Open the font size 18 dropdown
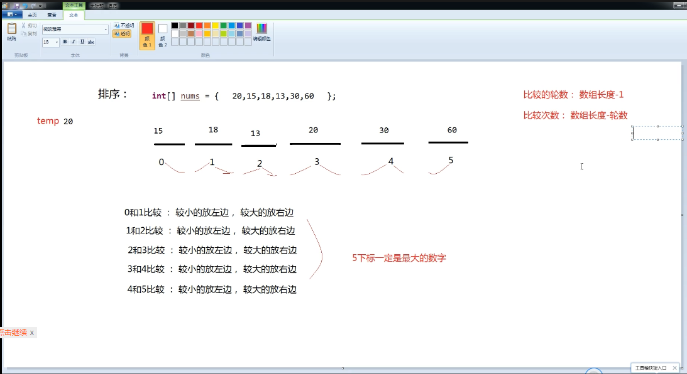 coord(57,43)
